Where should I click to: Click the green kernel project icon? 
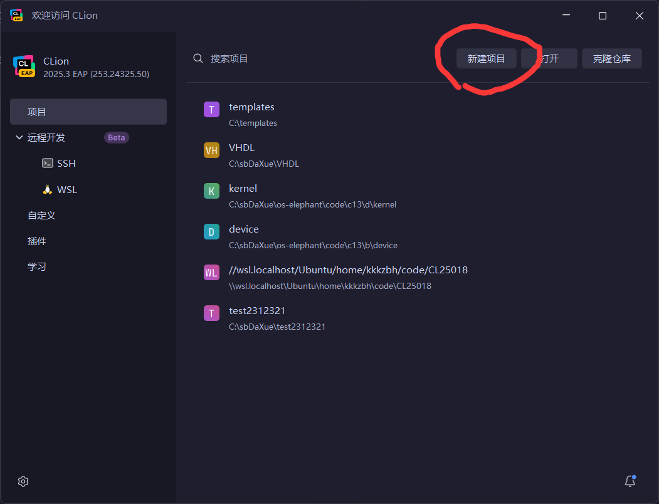click(x=211, y=191)
